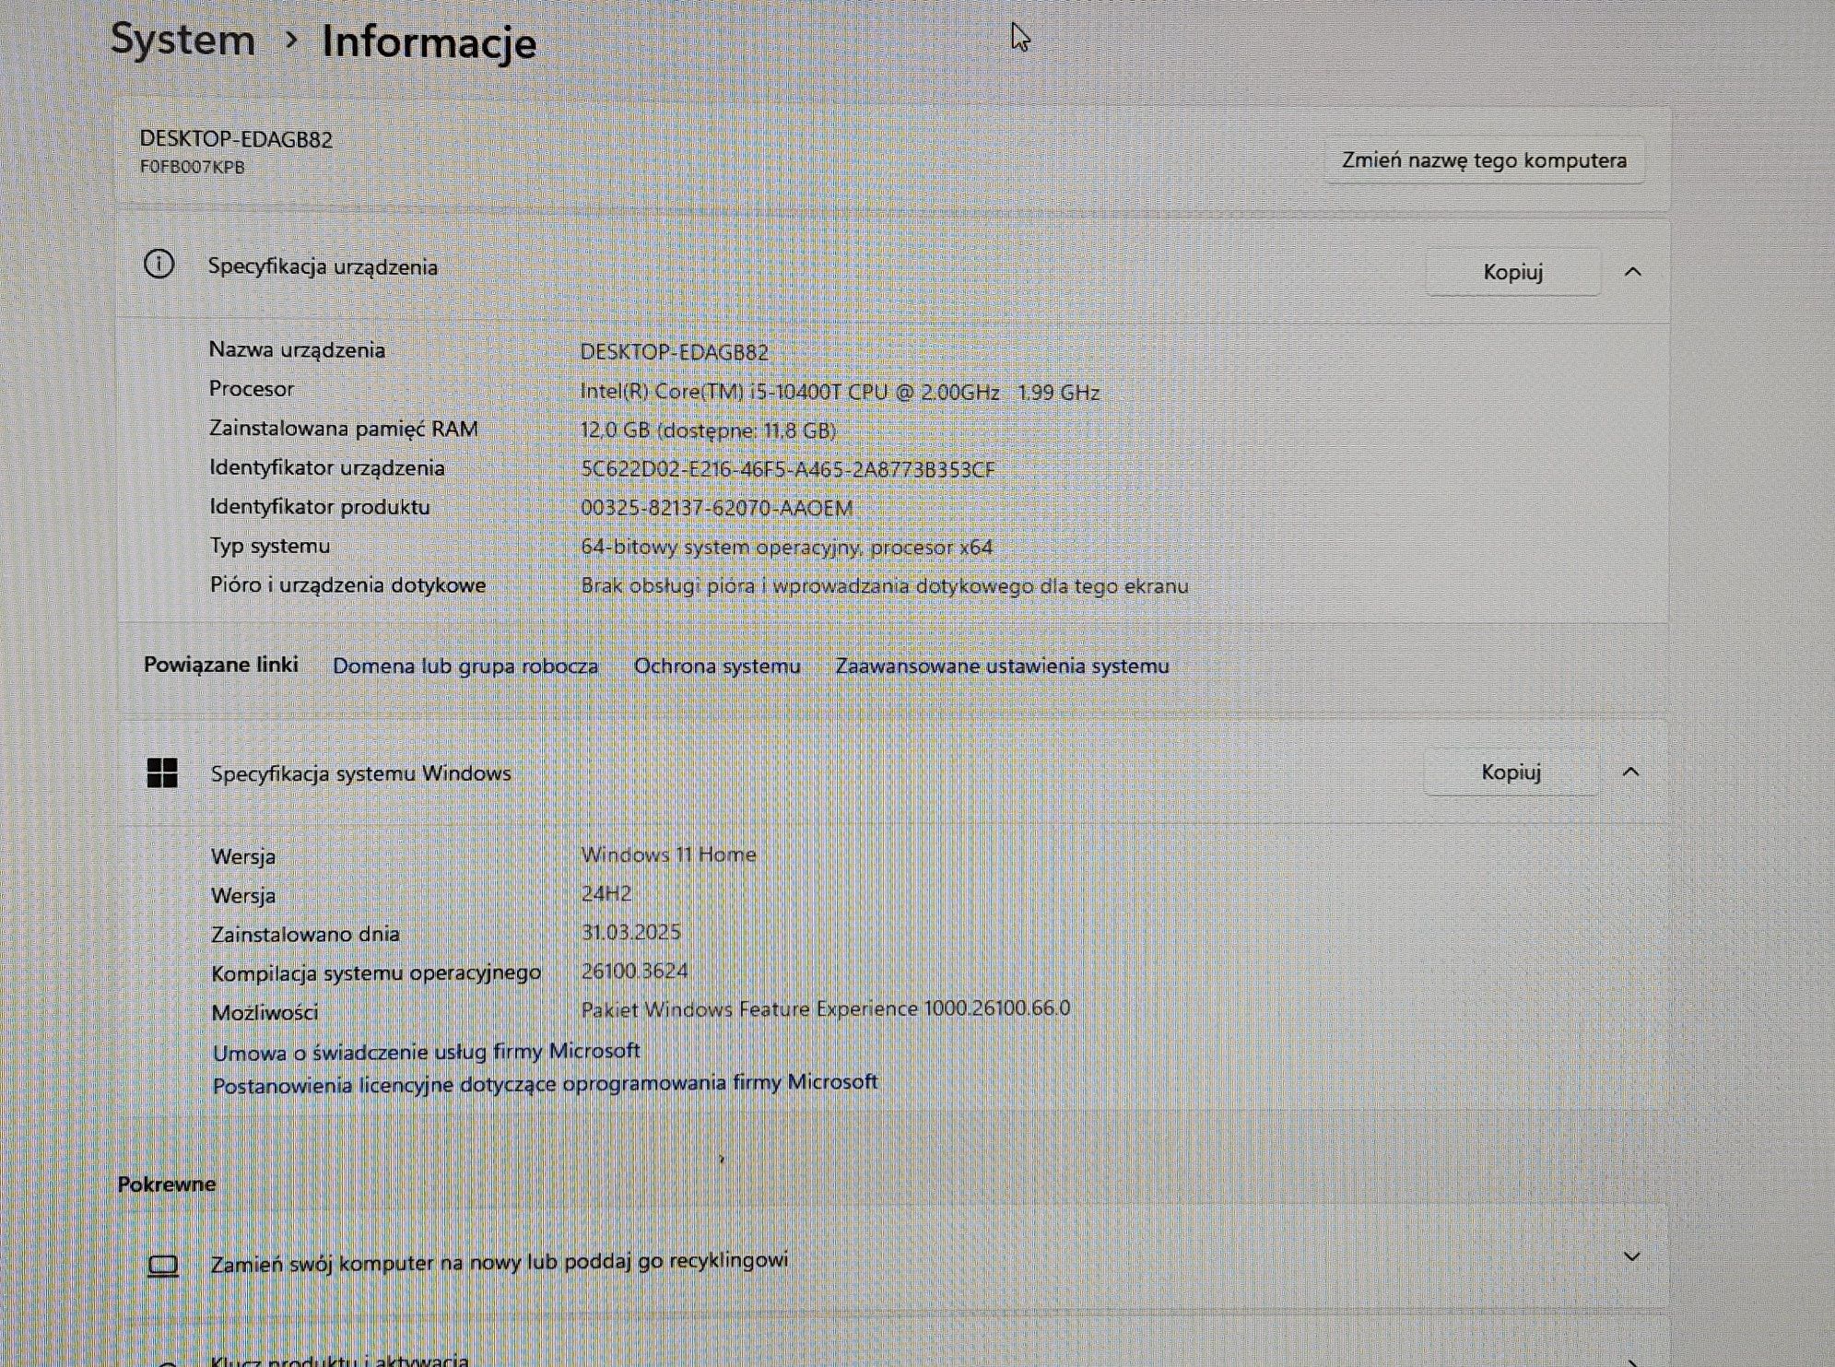Screen dimensions: 1835x1367
Task: Select the F0FB007KPB model text
Action: click(193, 167)
